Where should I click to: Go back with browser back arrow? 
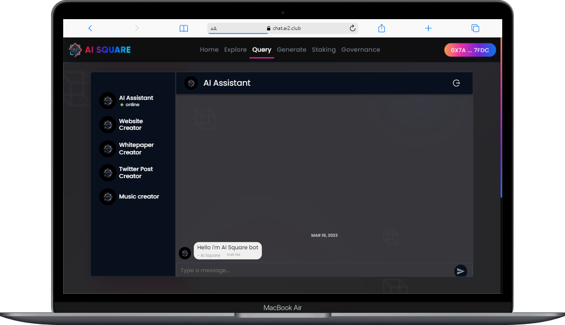point(90,28)
